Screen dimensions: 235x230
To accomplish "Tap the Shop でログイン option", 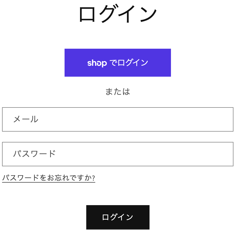I will (x=118, y=62).
